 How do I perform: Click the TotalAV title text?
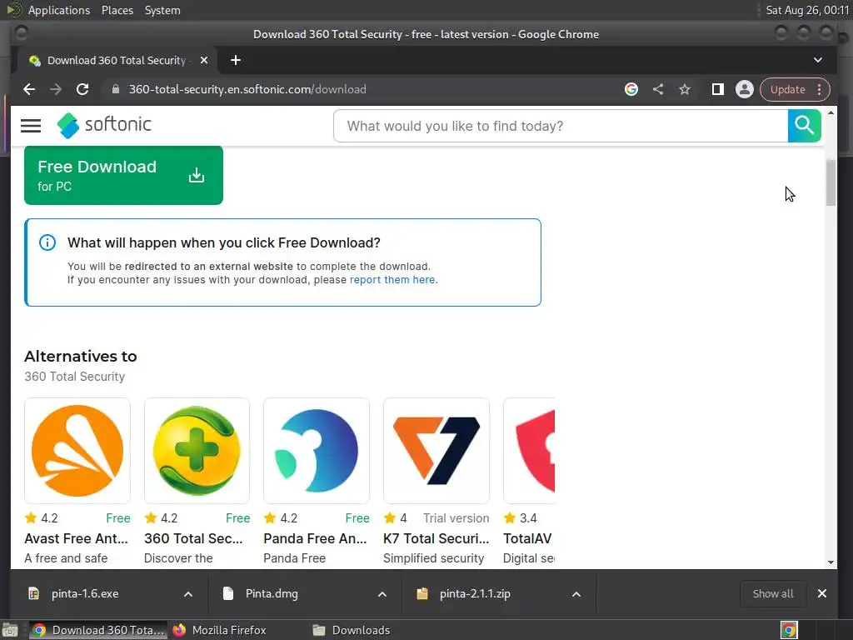[527, 538]
